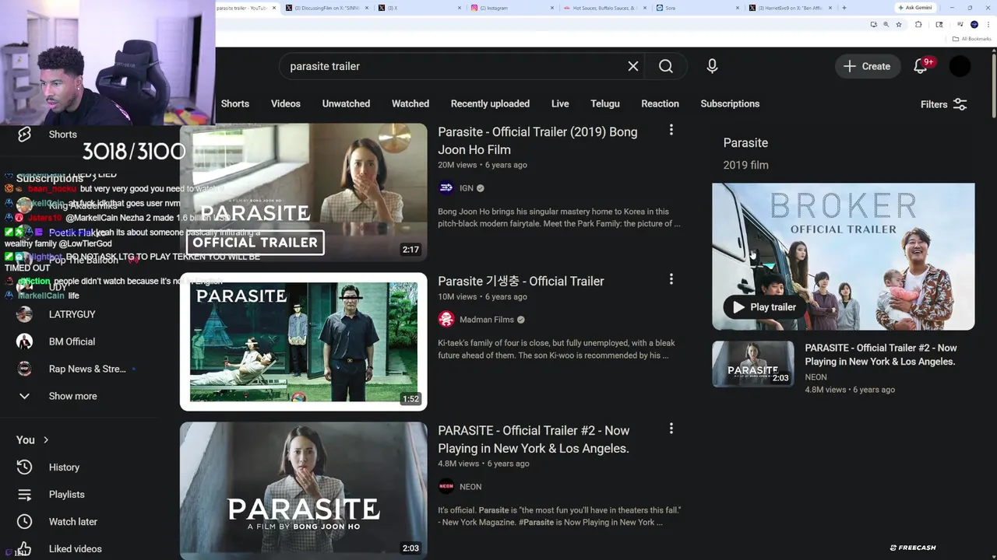Screen dimensions: 997x560
Task: Click the NEON channel avatar
Action: coord(446,486)
